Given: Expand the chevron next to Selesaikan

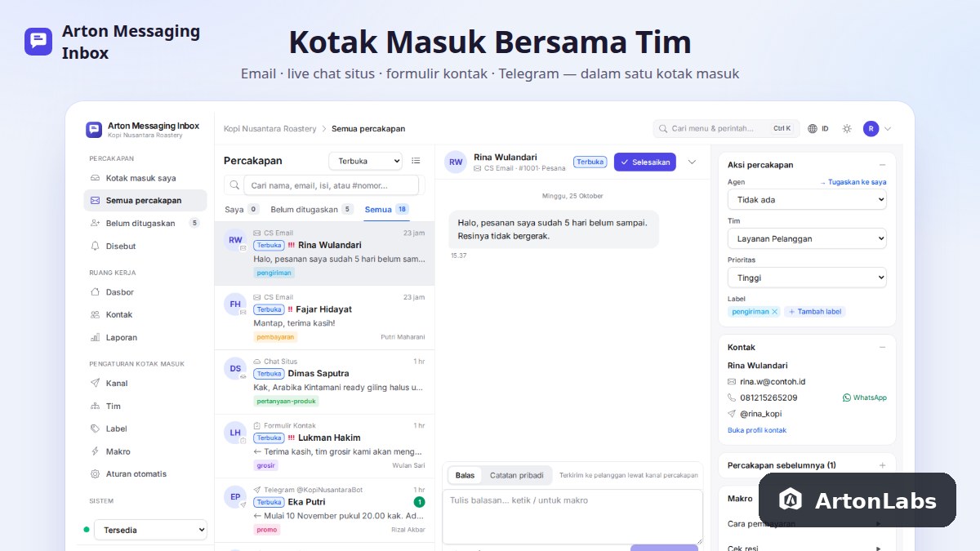Looking at the screenshot, I should [x=693, y=162].
